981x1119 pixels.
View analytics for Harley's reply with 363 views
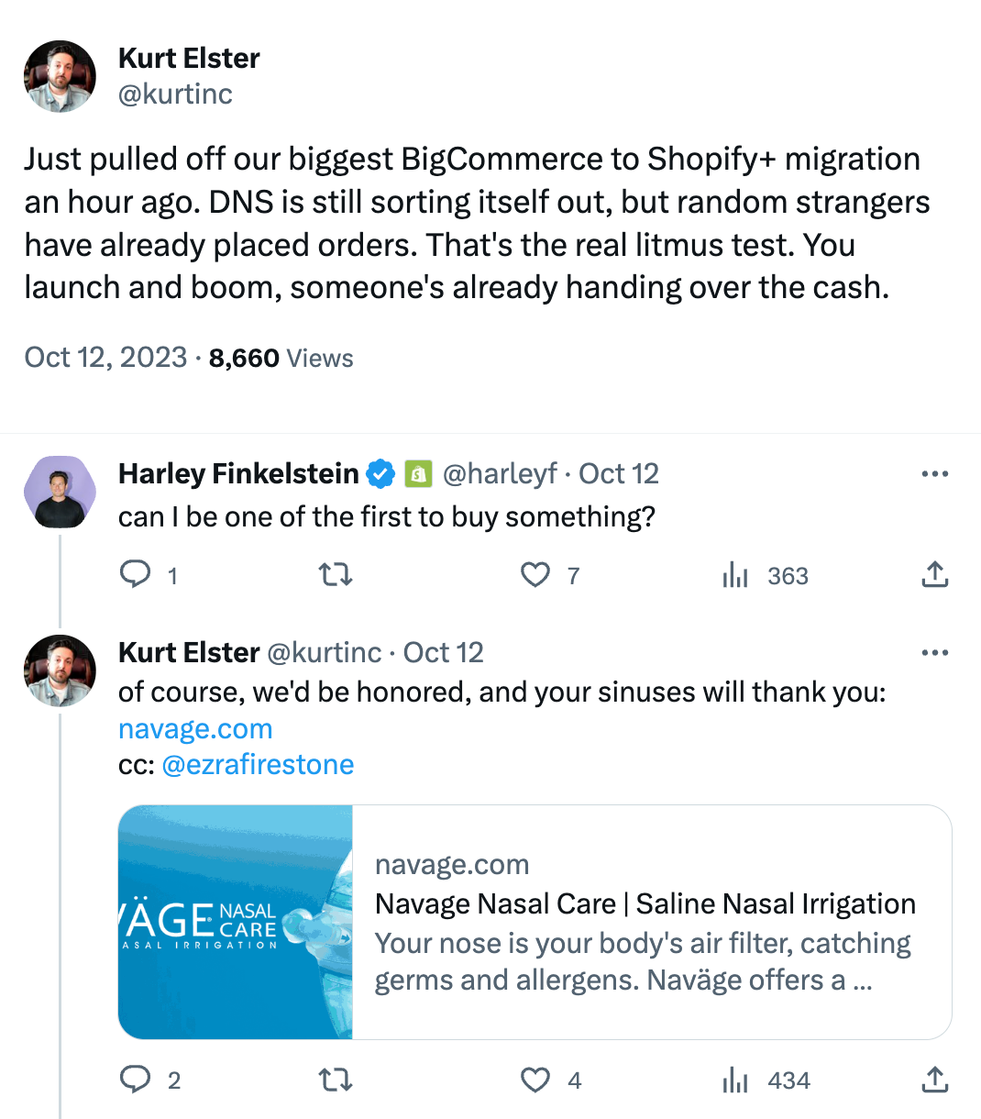tap(735, 575)
